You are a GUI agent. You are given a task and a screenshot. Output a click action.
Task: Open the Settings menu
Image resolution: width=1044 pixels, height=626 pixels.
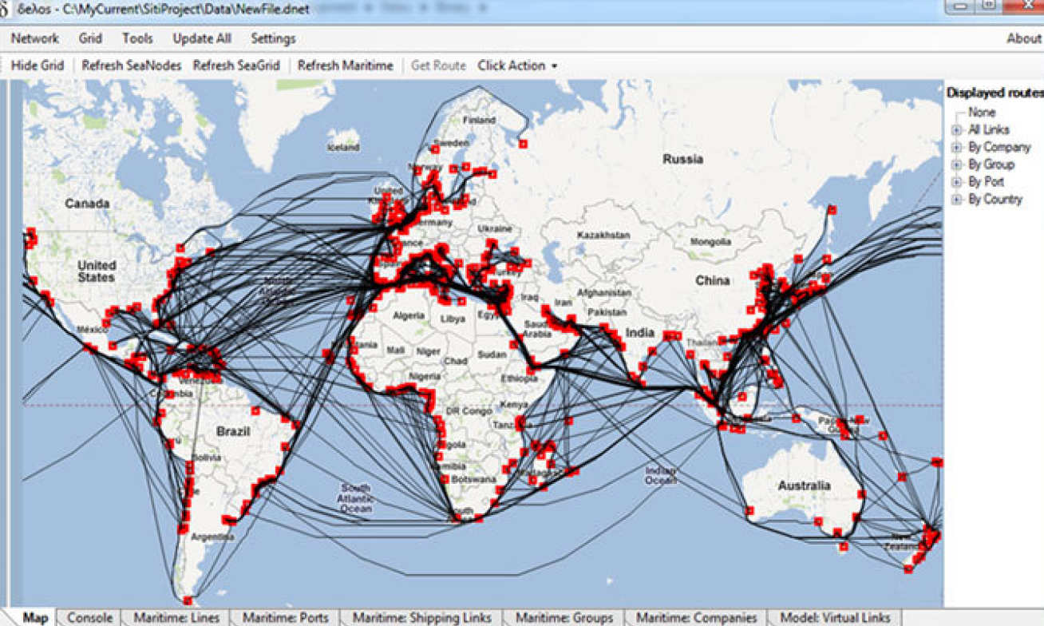(273, 38)
